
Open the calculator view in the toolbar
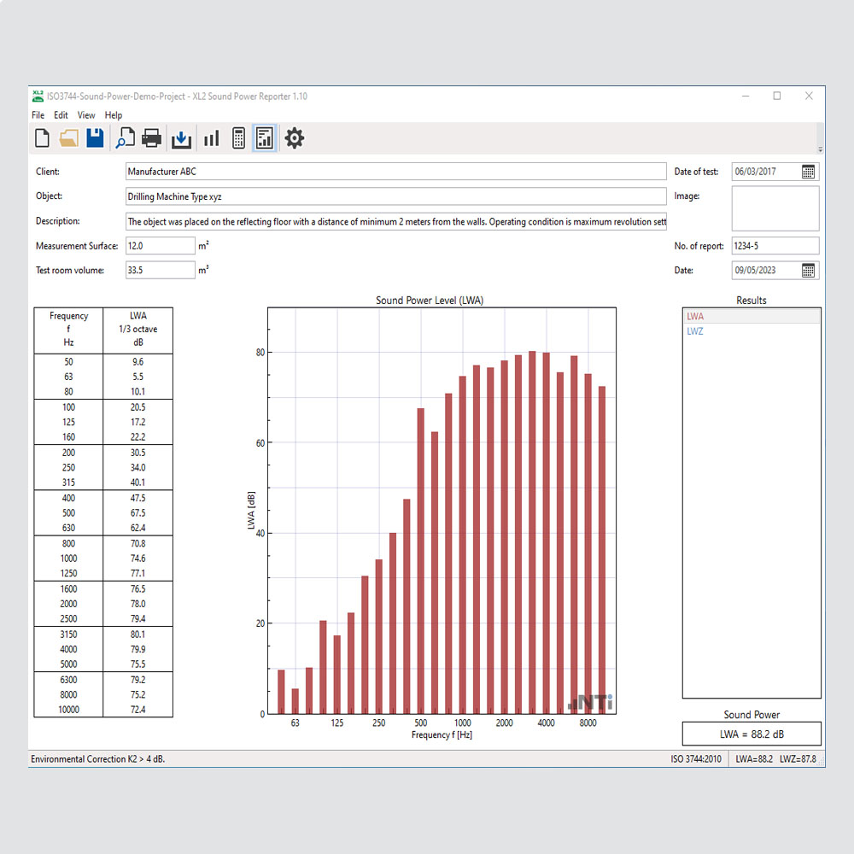[238, 137]
